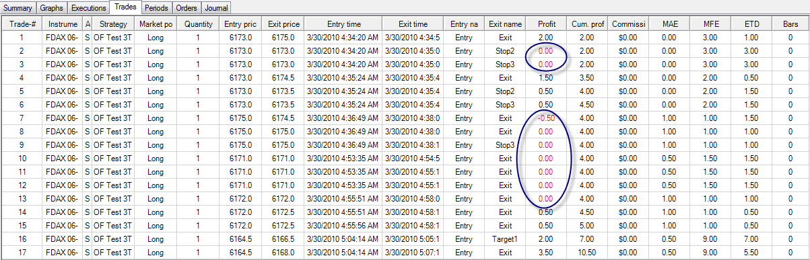
Task: Click exit price 6166.5 in trade 16
Action: pyautogui.click(x=283, y=239)
